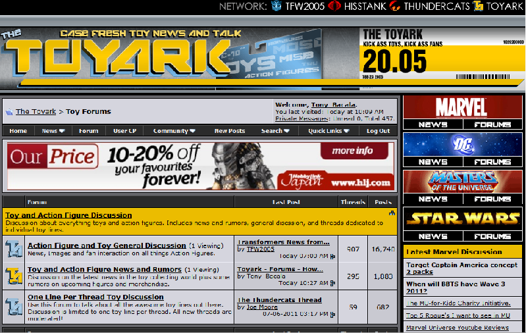View New Posts
Viewport: 526px width, 333px height.
click(x=230, y=131)
